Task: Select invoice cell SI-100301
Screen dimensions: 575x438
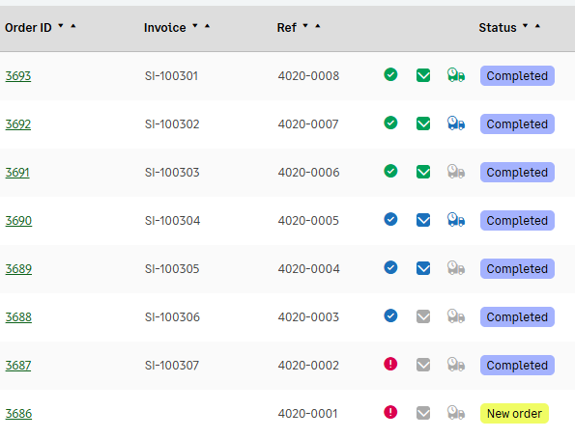Action: click(x=171, y=76)
